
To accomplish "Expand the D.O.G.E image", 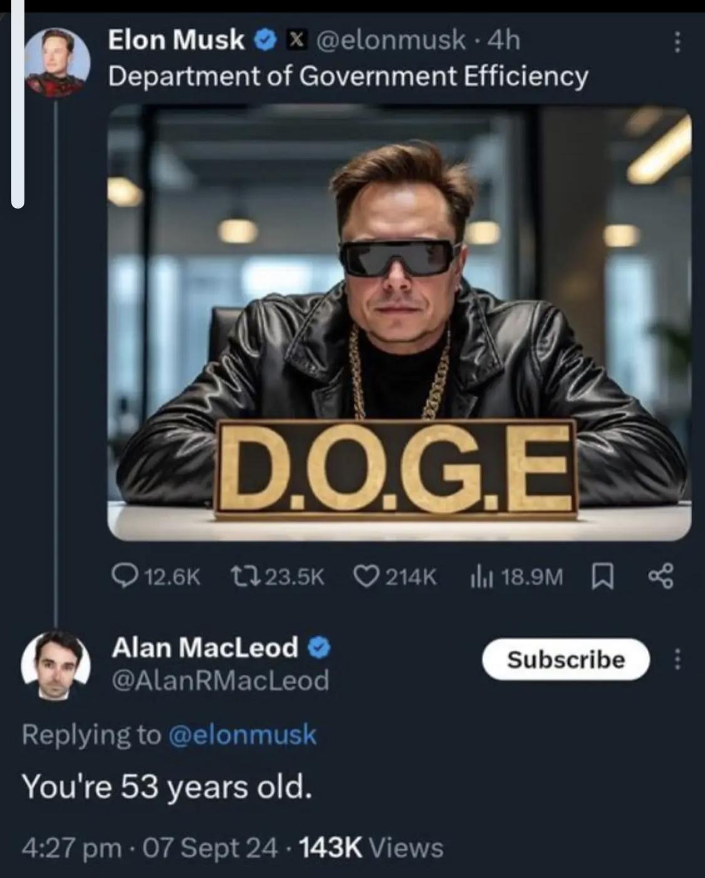I will (399, 323).
